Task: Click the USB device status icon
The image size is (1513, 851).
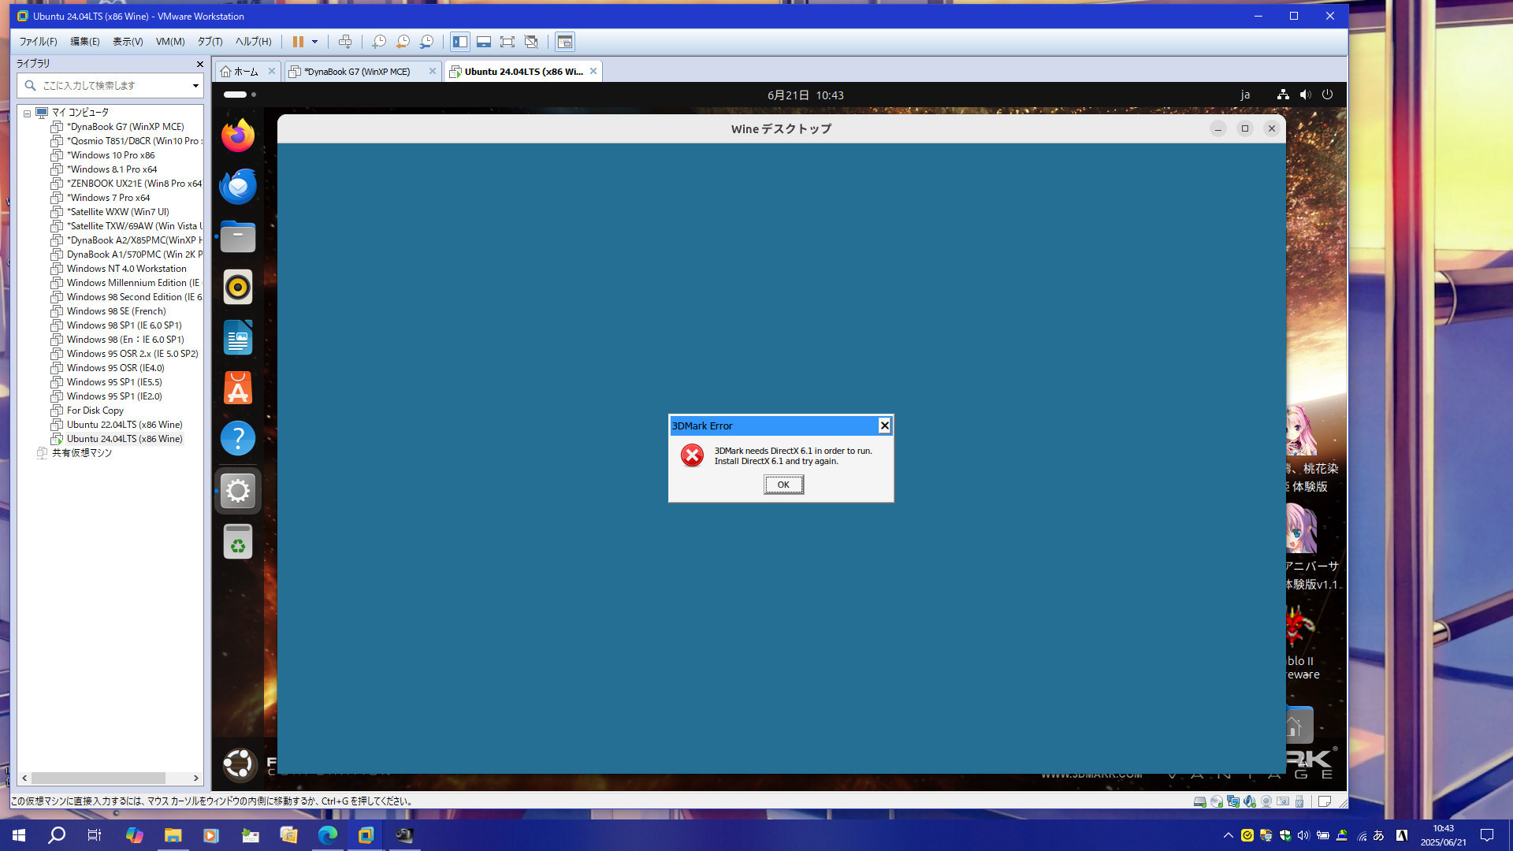Action: point(1299,801)
